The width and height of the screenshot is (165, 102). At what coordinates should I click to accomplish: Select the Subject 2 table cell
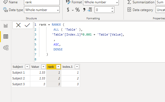tap(21, 78)
